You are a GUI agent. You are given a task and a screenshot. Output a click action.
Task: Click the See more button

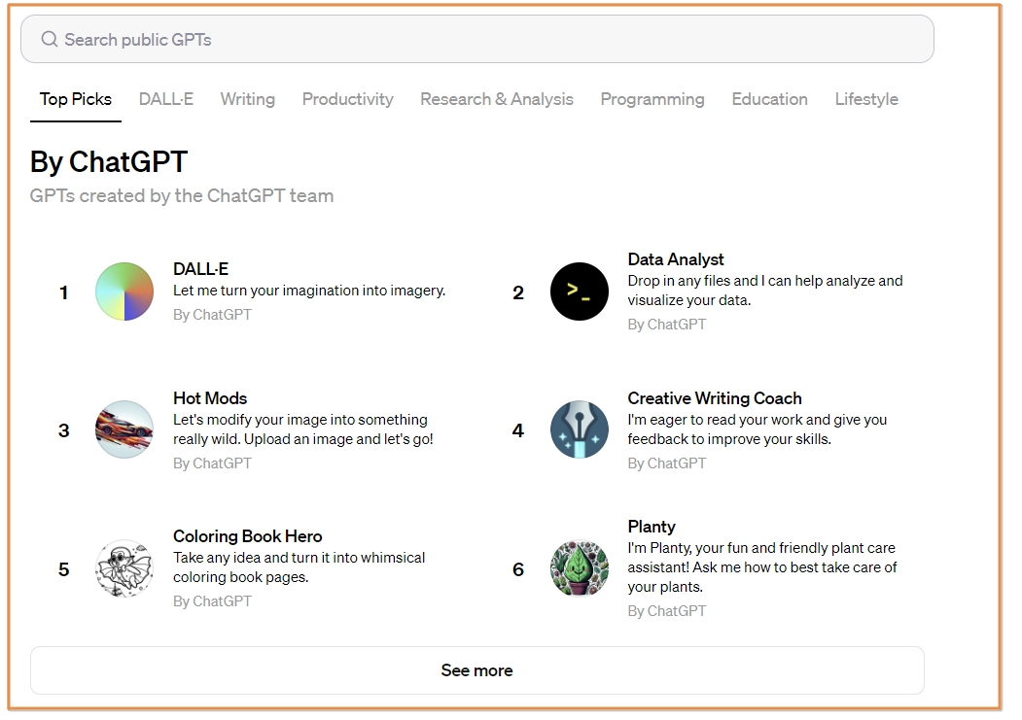pos(477,670)
